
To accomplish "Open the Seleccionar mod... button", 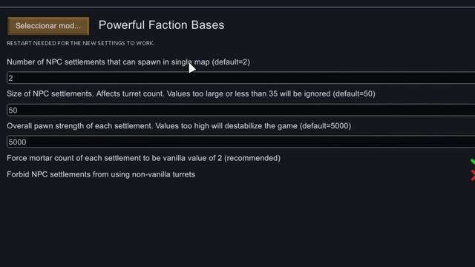I will click(x=48, y=26).
